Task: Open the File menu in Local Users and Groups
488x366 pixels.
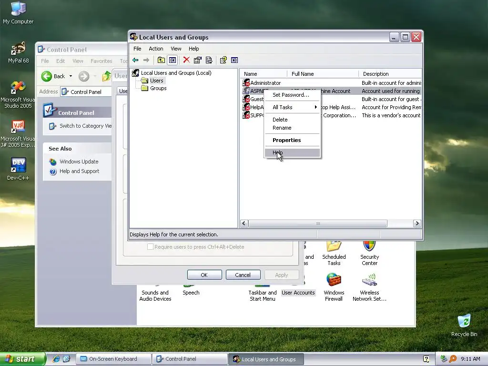Action: 137,49
